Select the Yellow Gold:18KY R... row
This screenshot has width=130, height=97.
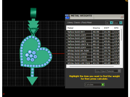point(93,44)
